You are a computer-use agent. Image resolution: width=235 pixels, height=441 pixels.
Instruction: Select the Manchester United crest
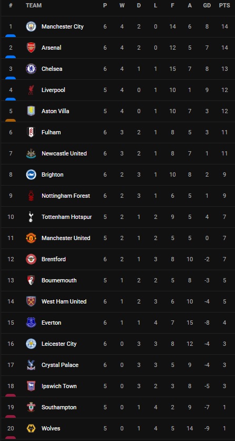[31, 238]
